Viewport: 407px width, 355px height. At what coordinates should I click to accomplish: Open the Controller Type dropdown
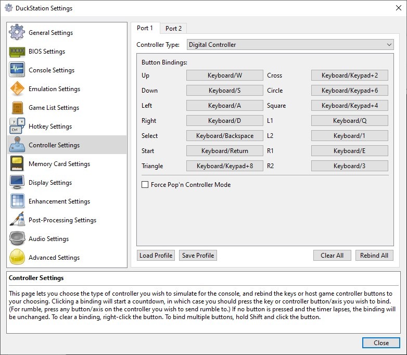point(290,45)
